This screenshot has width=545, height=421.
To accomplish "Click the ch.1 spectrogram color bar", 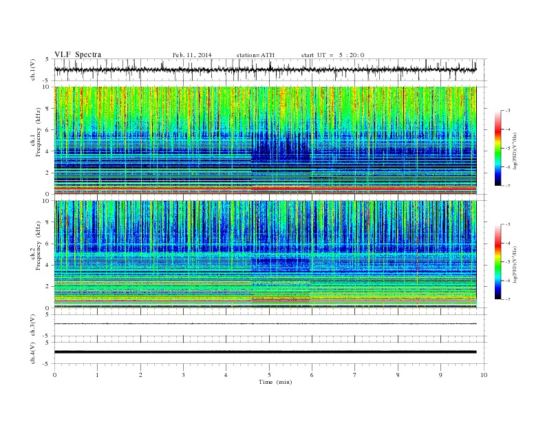I will pyautogui.click(x=498, y=148).
